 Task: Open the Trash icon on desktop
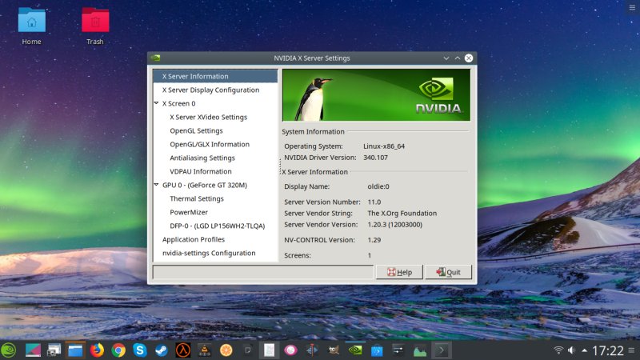click(x=94, y=26)
